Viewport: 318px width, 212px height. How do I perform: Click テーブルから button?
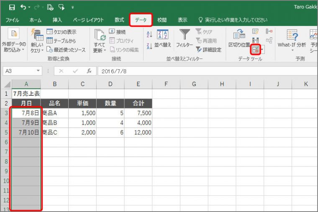coord(61,41)
